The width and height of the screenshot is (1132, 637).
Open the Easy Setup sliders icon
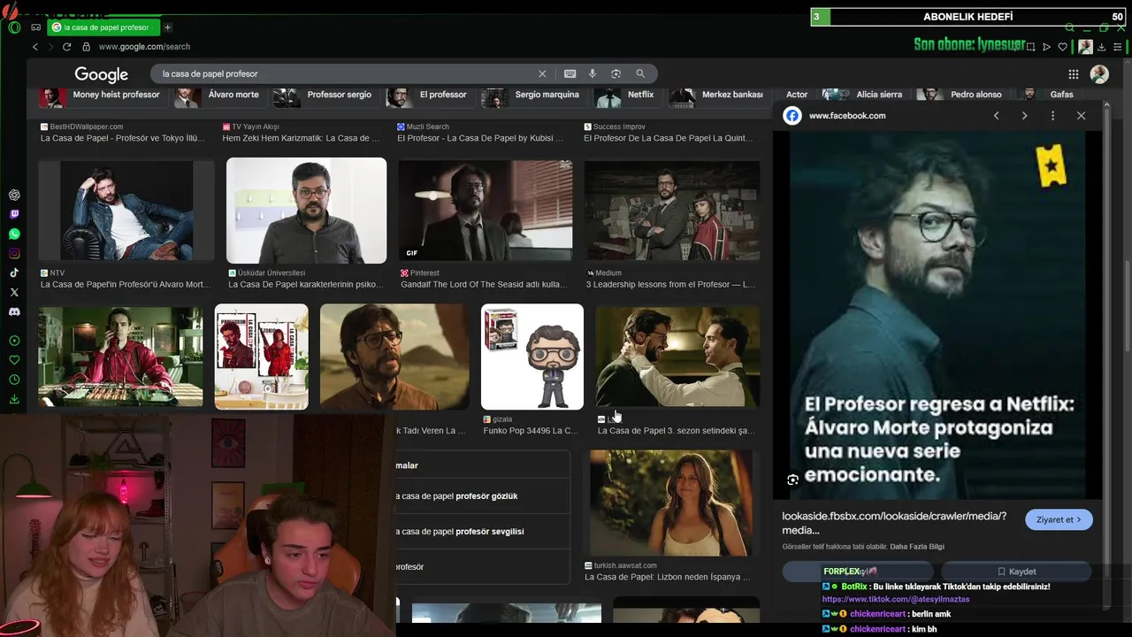click(x=1117, y=47)
